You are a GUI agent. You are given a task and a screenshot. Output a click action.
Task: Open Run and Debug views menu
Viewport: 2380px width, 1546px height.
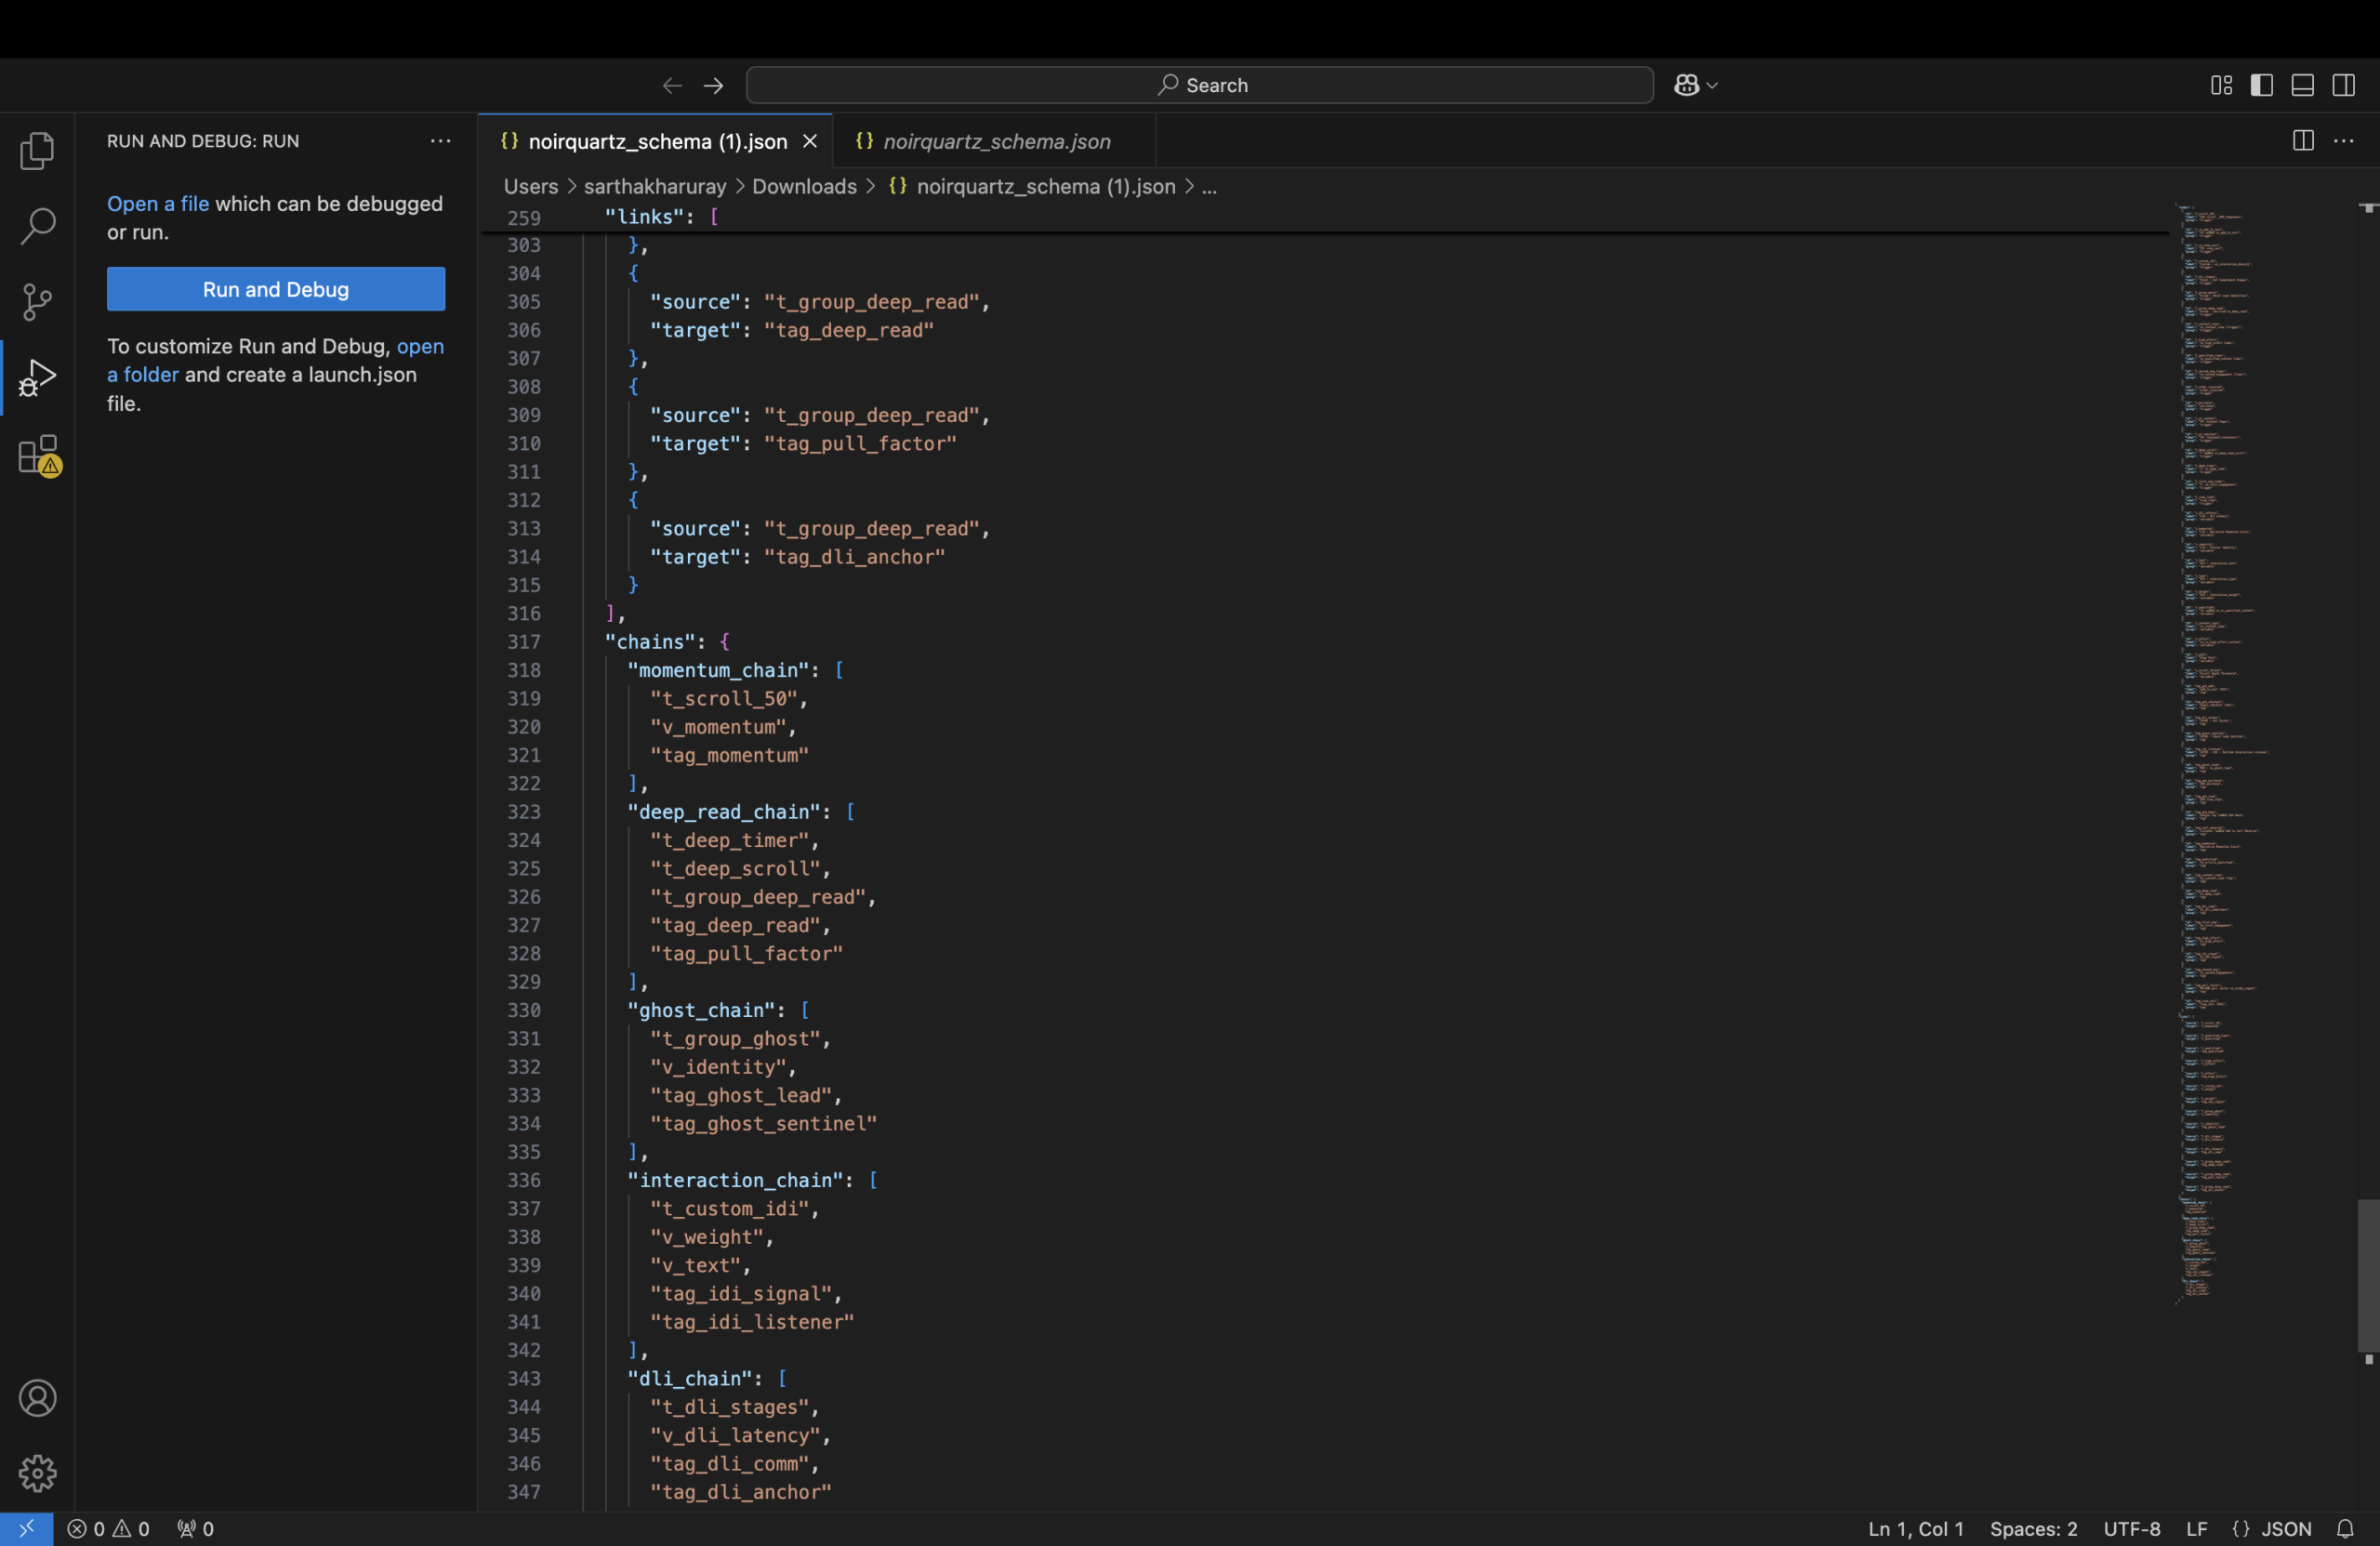click(x=440, y=141)
